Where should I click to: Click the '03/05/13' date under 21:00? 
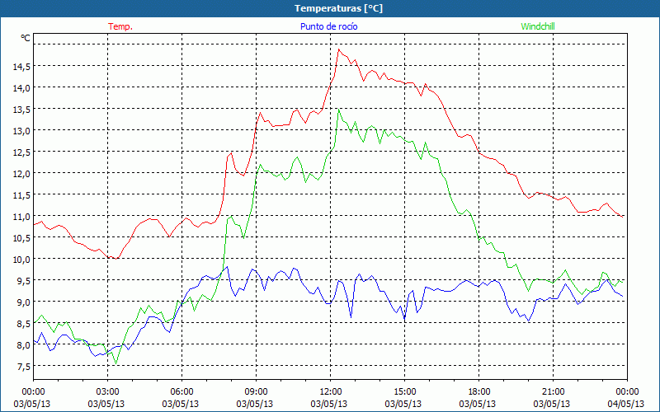tap(552, 404)
